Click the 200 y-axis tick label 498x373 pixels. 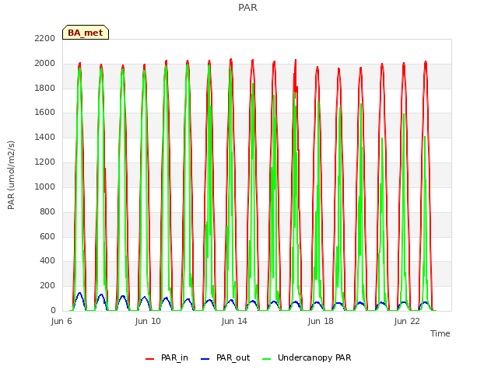(47, 285)
